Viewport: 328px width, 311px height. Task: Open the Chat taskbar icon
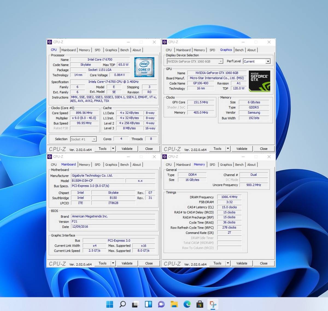[161, 304]
